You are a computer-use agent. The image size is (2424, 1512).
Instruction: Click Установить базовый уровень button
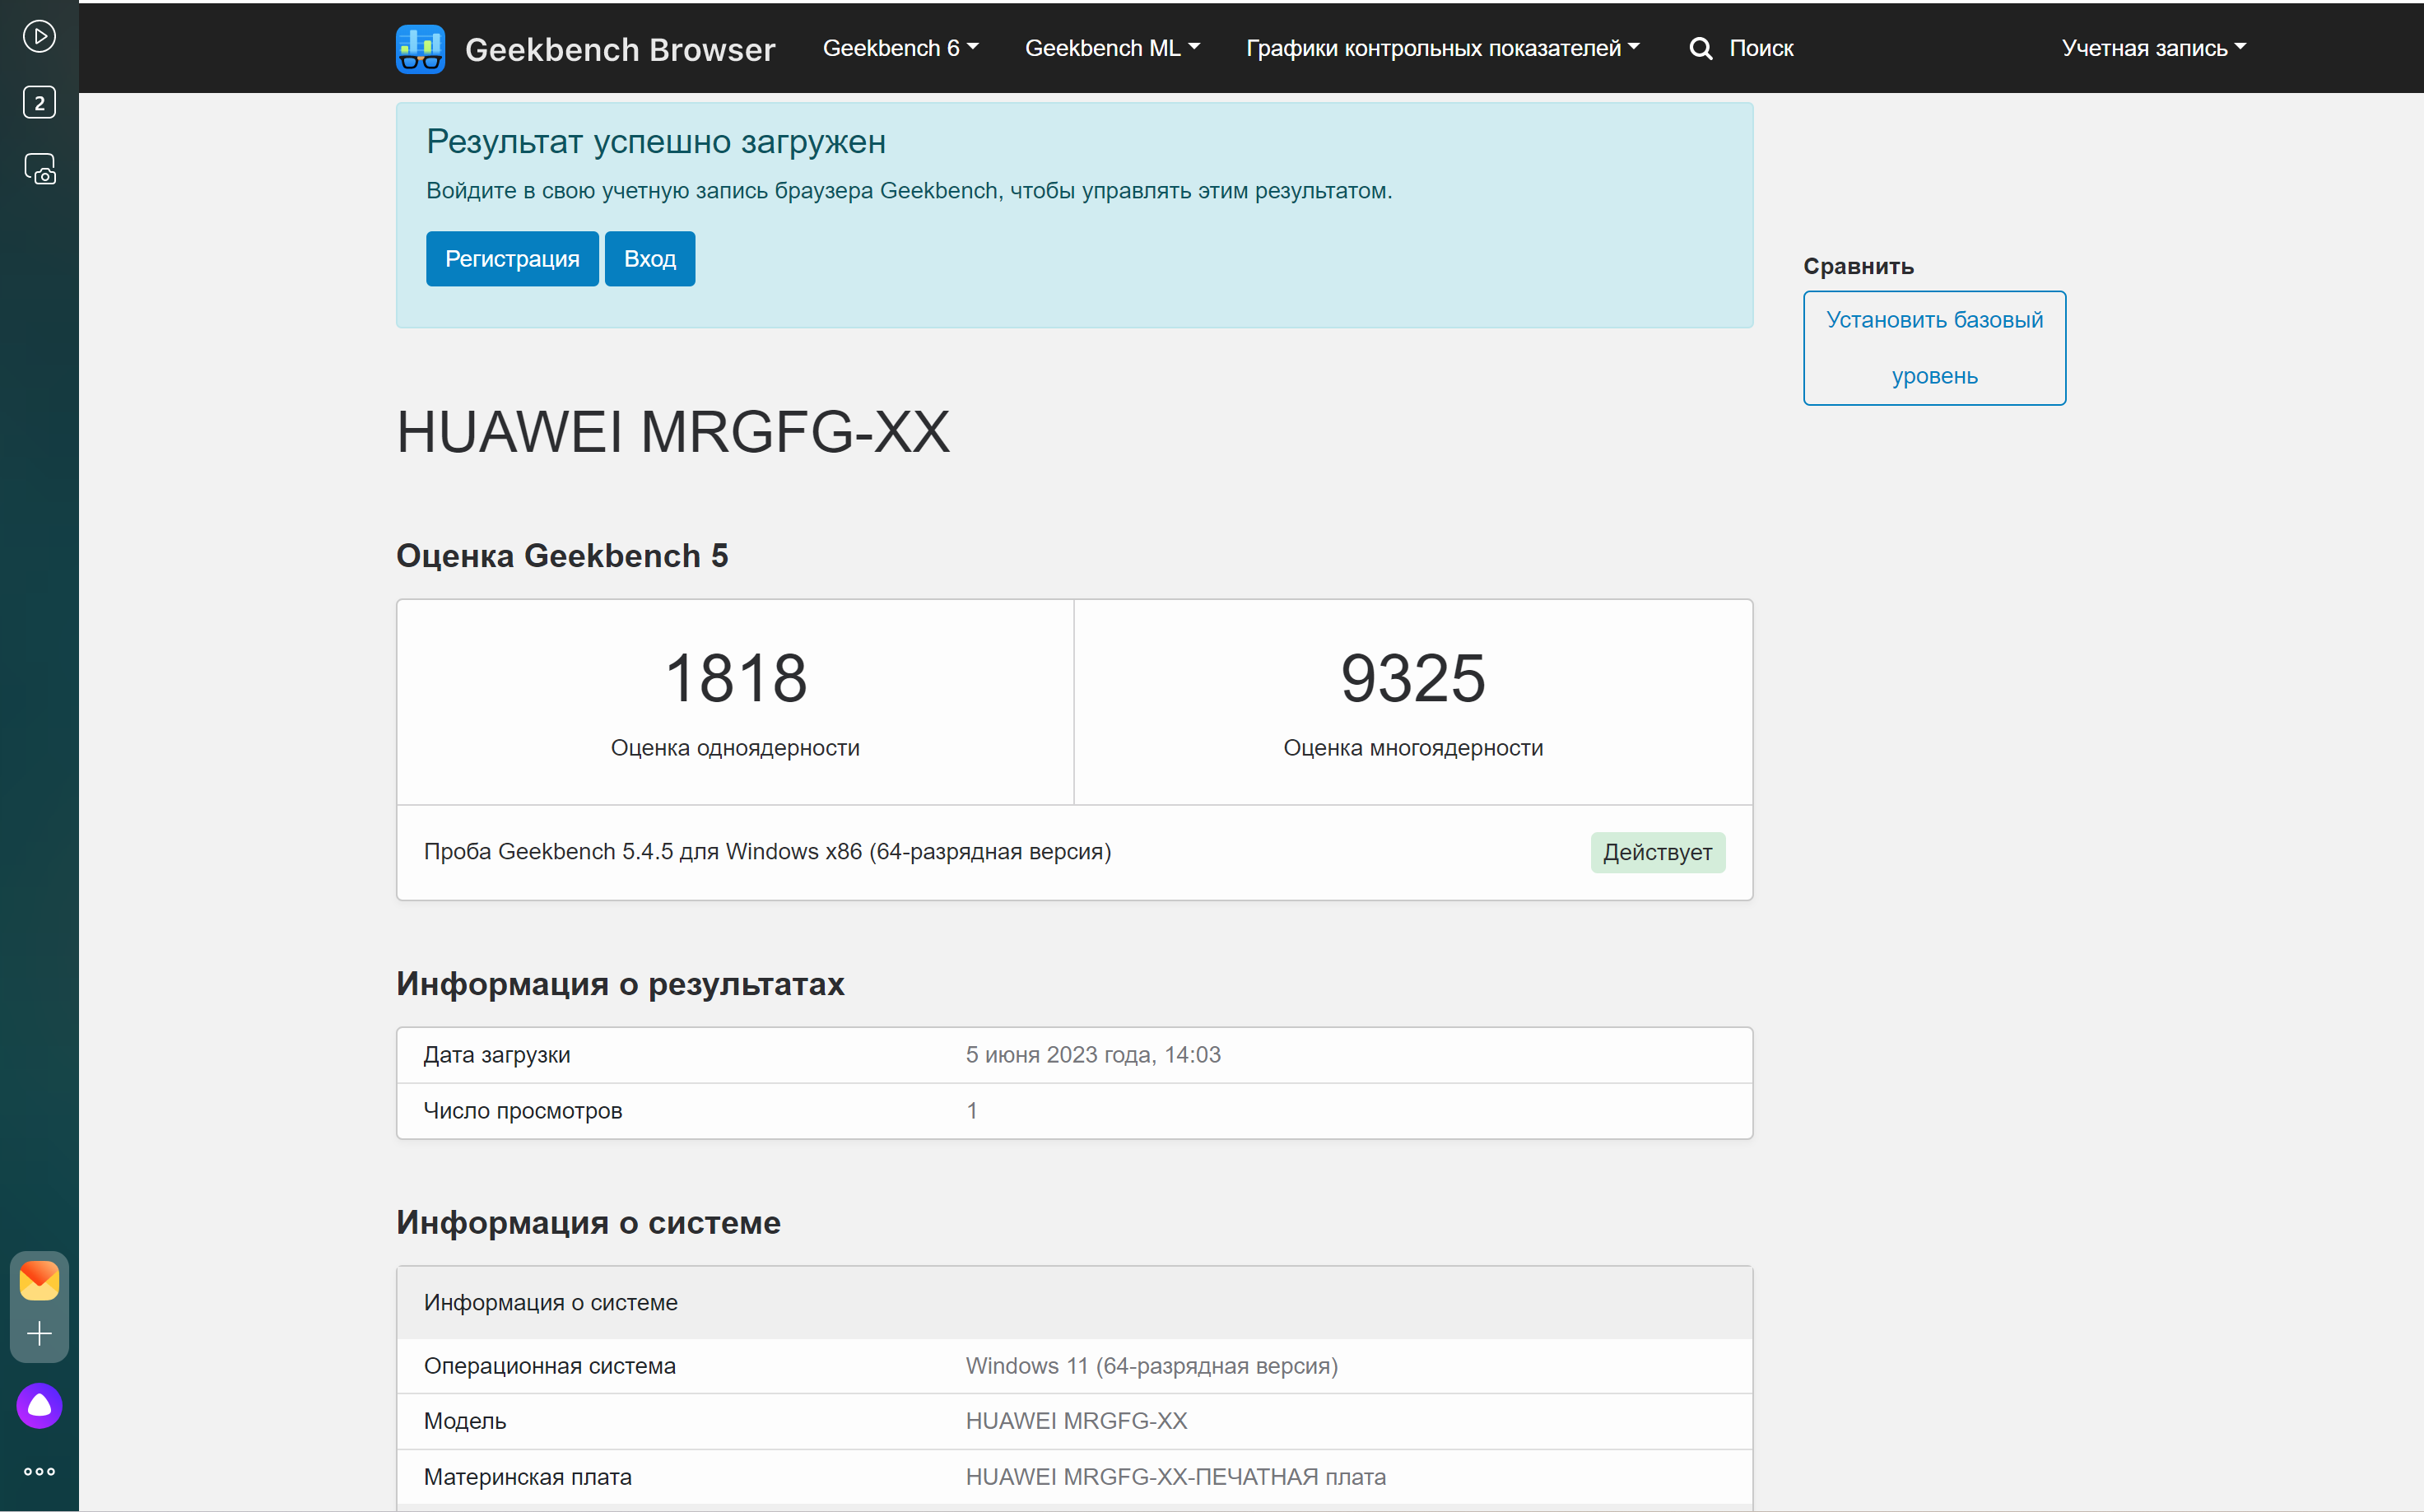click(1934, 348)
